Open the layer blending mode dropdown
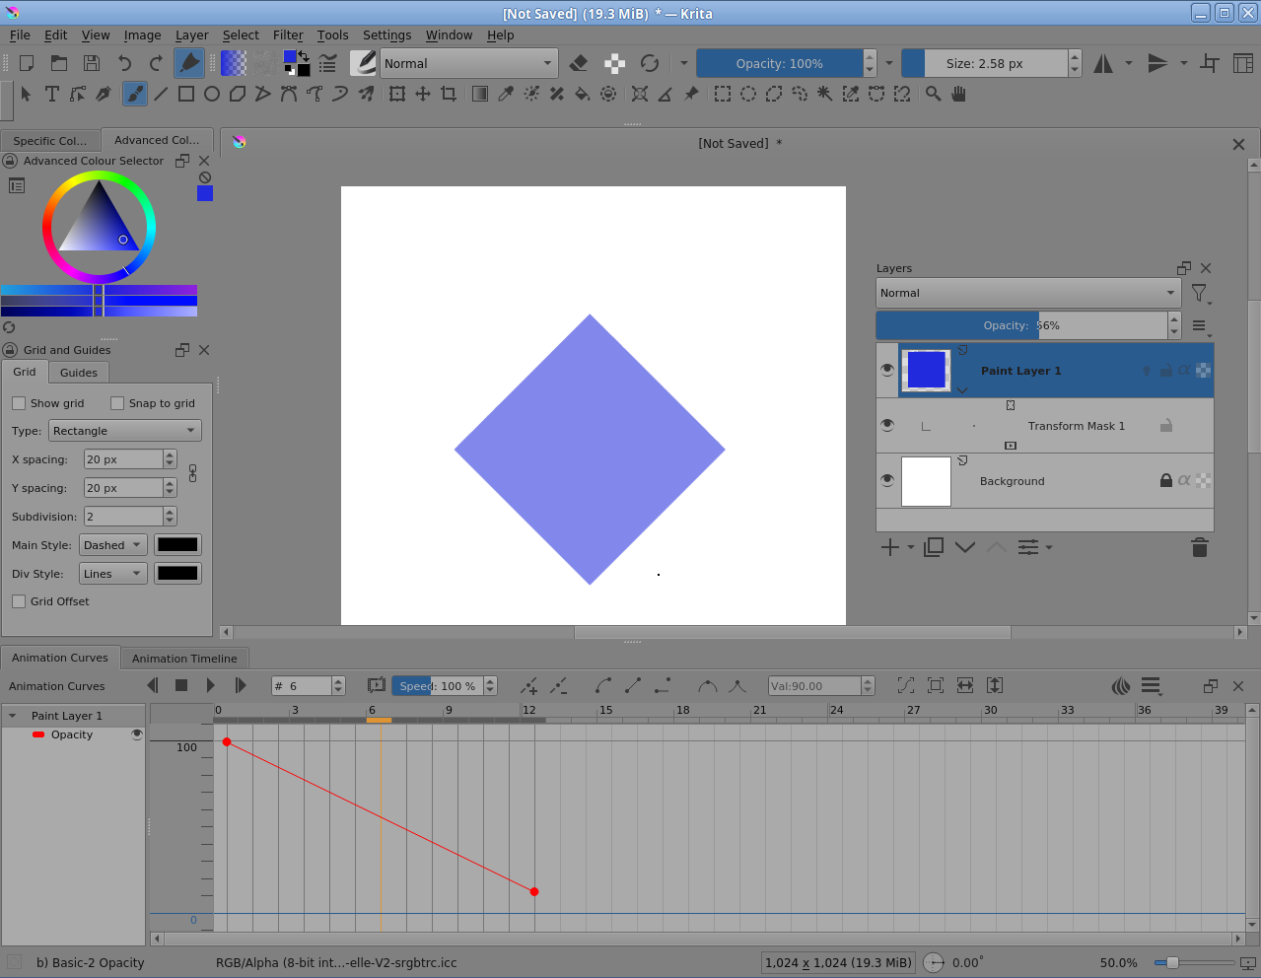This screenshot has height=978, width=1261. coord(1027,293)
